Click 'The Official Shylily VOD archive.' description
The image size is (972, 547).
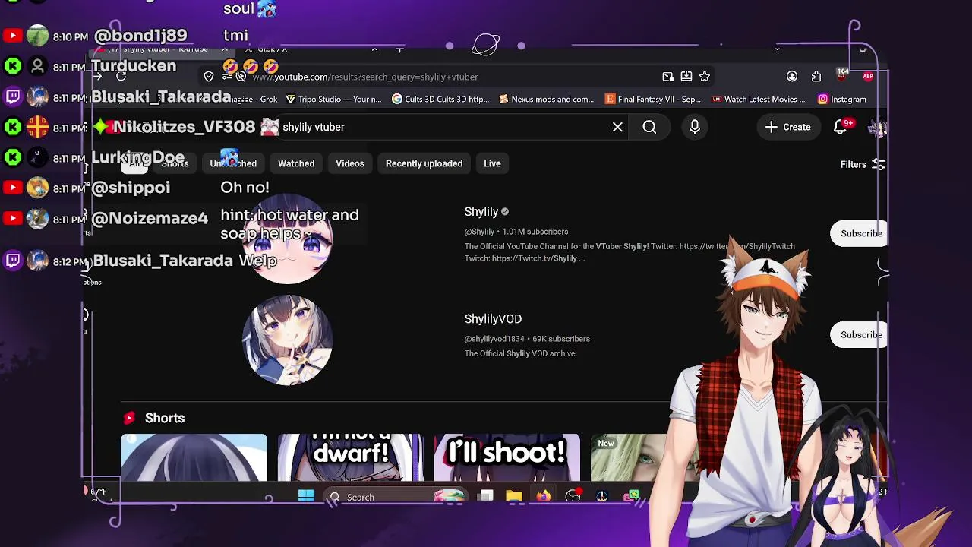(x=521, y=353)
